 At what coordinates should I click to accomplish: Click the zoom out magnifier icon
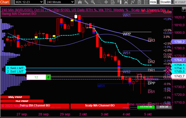(99, 2)
